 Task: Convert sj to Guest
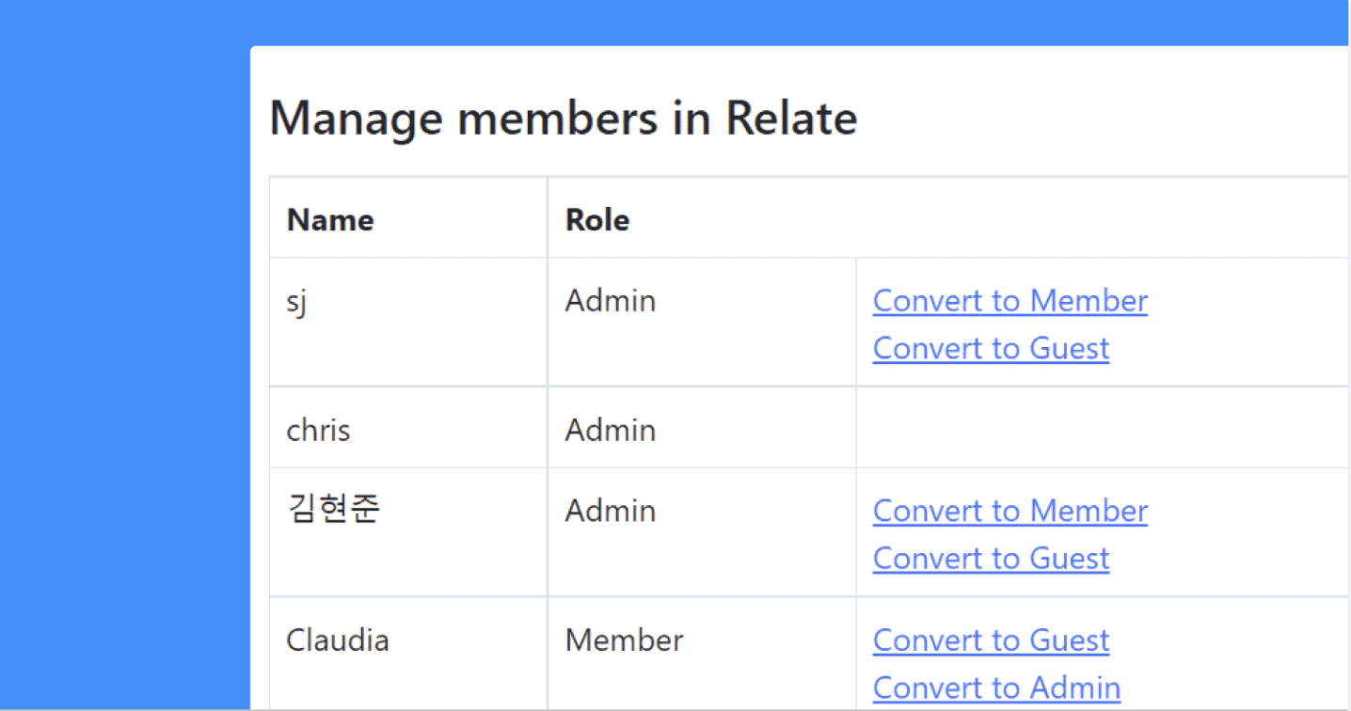(991, 348)
